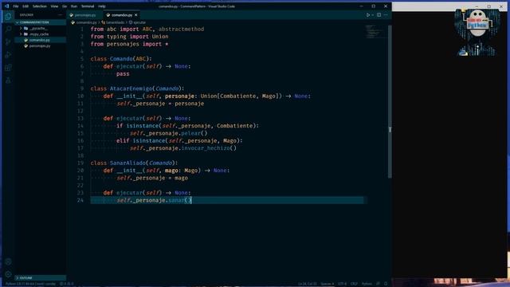Open the Help menu
Viewport: 510px width, 287px height.
(x=101, y=6)
